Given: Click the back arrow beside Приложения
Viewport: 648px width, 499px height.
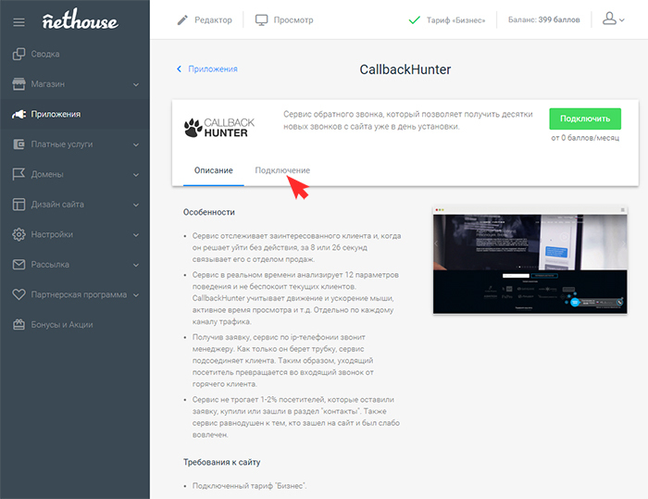Looking at the screenshot, I should tap(179, 69).
